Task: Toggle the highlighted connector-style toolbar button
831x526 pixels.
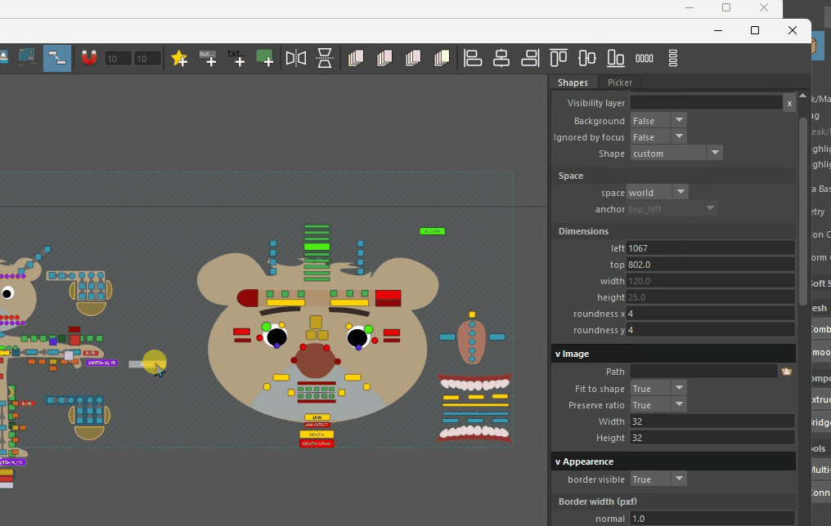Action: tap(57, 58)
